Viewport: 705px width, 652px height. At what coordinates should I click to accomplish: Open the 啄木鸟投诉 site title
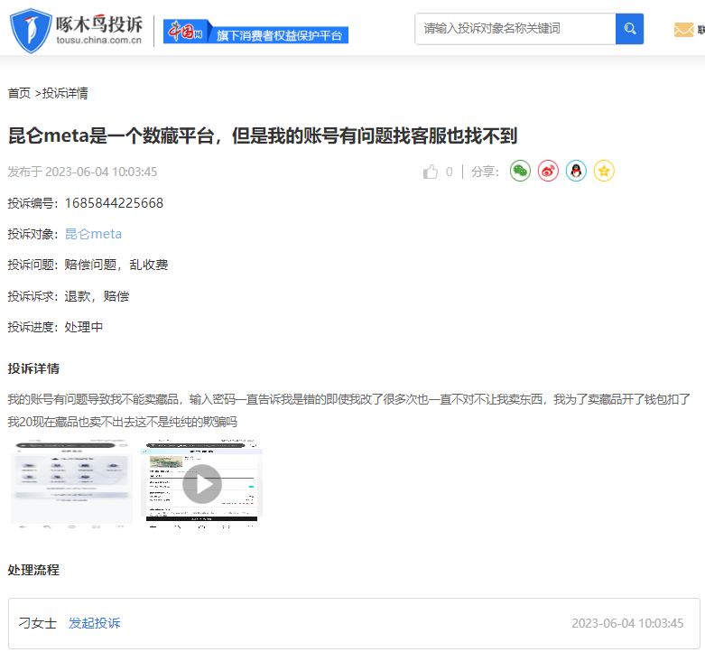[99, 23]
